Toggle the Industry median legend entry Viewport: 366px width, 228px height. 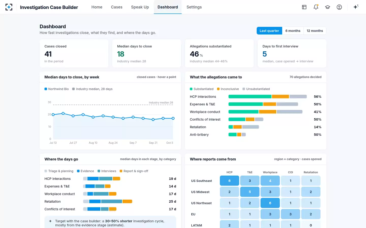coord(92,89)
